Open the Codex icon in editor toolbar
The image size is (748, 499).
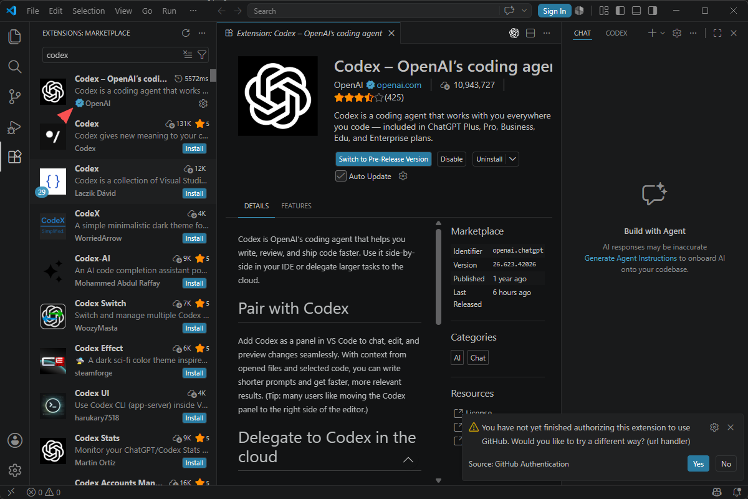514,33
